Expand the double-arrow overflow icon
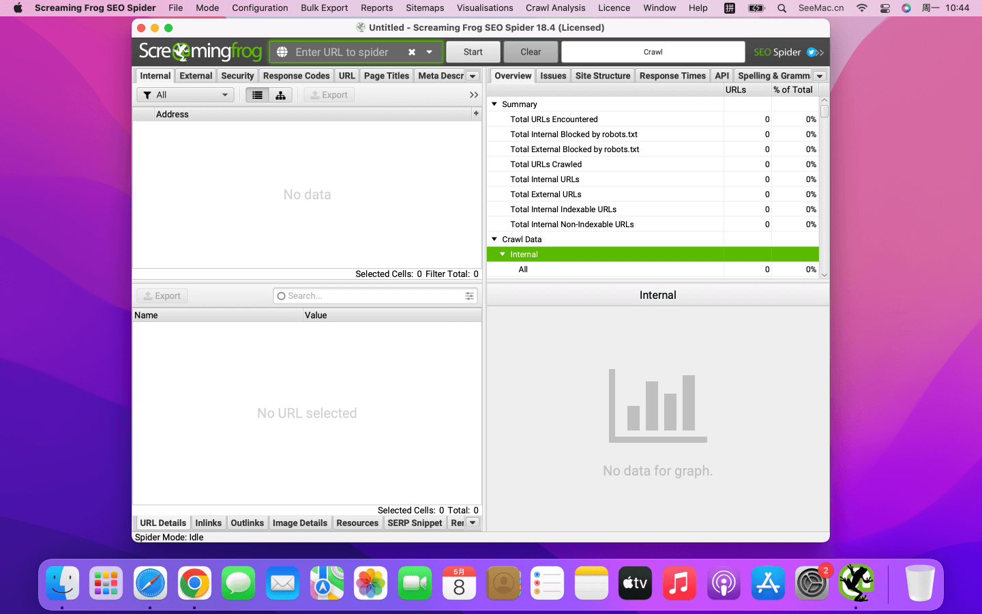The width and height of the screenshot is (982, 614). (x=474, y=96)
